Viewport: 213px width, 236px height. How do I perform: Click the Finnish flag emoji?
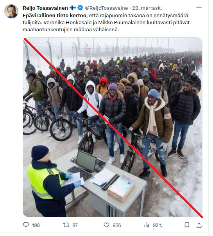[73, 8]
